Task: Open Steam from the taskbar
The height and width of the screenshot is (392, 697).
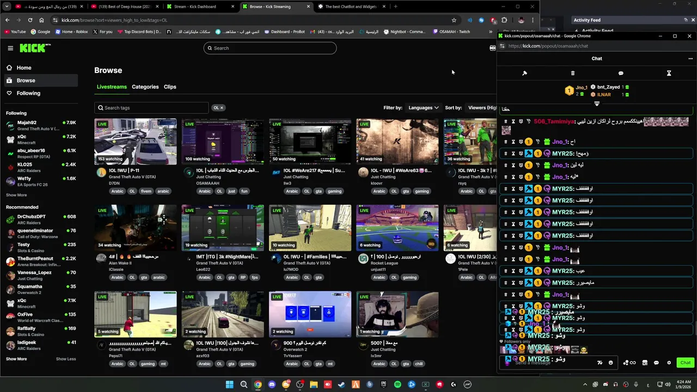Action: click(341, 384)
